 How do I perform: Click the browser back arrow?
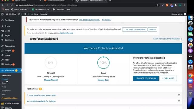3,5
